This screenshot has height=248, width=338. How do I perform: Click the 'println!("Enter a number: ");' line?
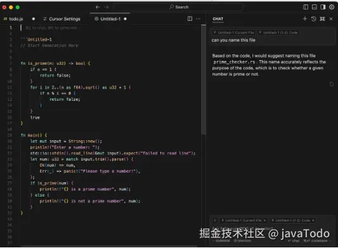point(65,147)
